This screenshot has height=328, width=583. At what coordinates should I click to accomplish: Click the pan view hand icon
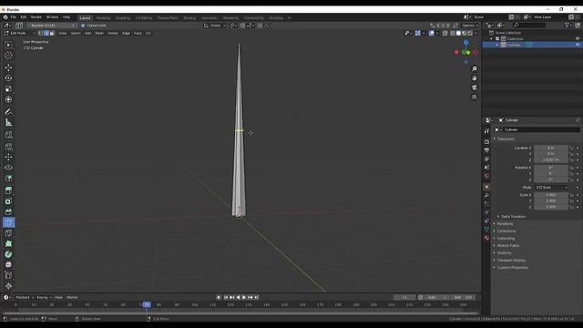(474, 78)
